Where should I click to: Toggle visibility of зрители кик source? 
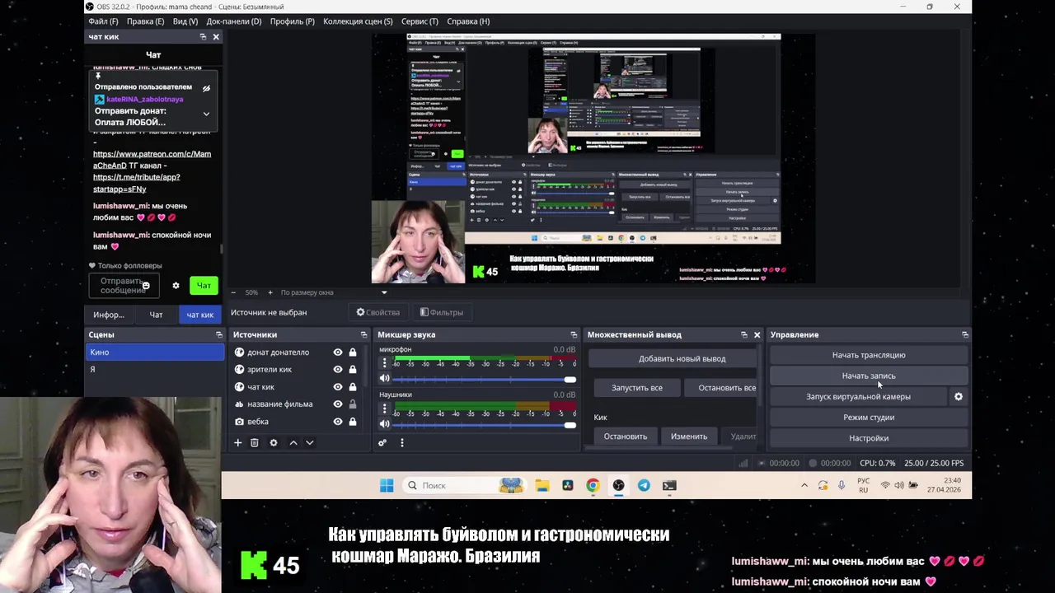337,370
